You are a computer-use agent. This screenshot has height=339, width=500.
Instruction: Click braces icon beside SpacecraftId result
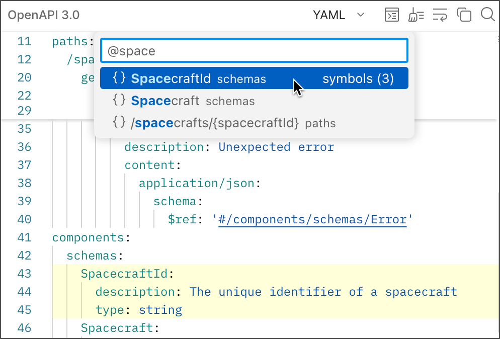119,78
